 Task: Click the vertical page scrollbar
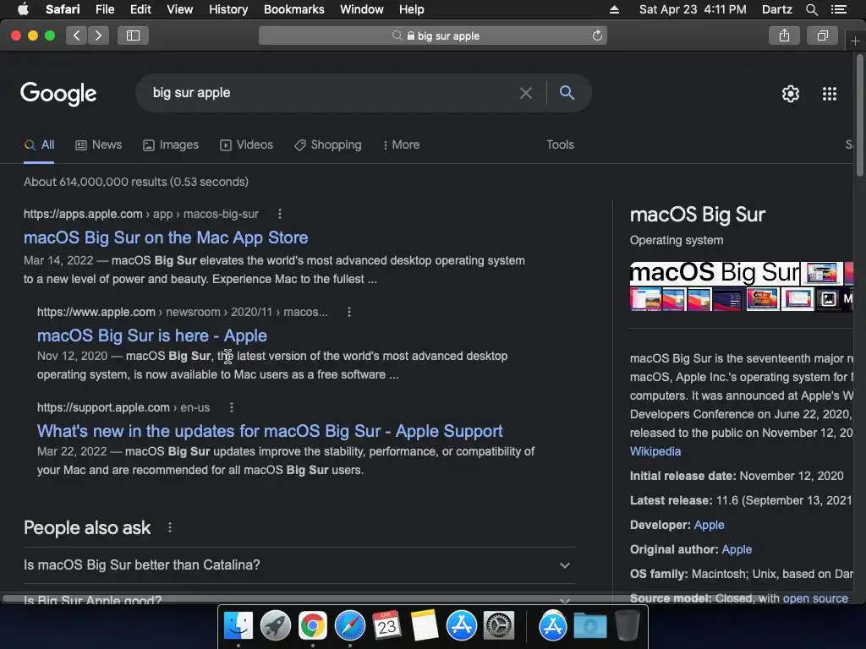859,116
